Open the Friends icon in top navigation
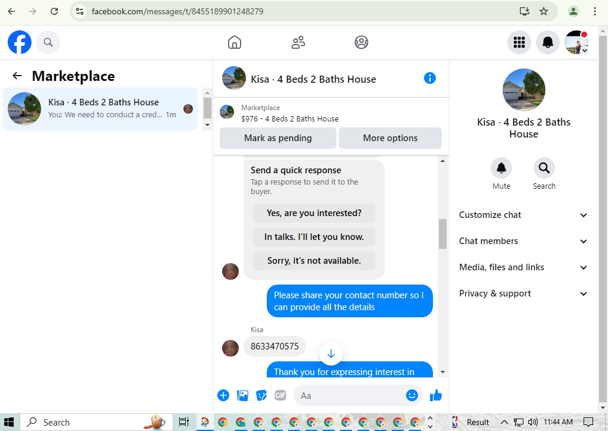This screenshot has width=608, height=431. [x=298, y=42]
